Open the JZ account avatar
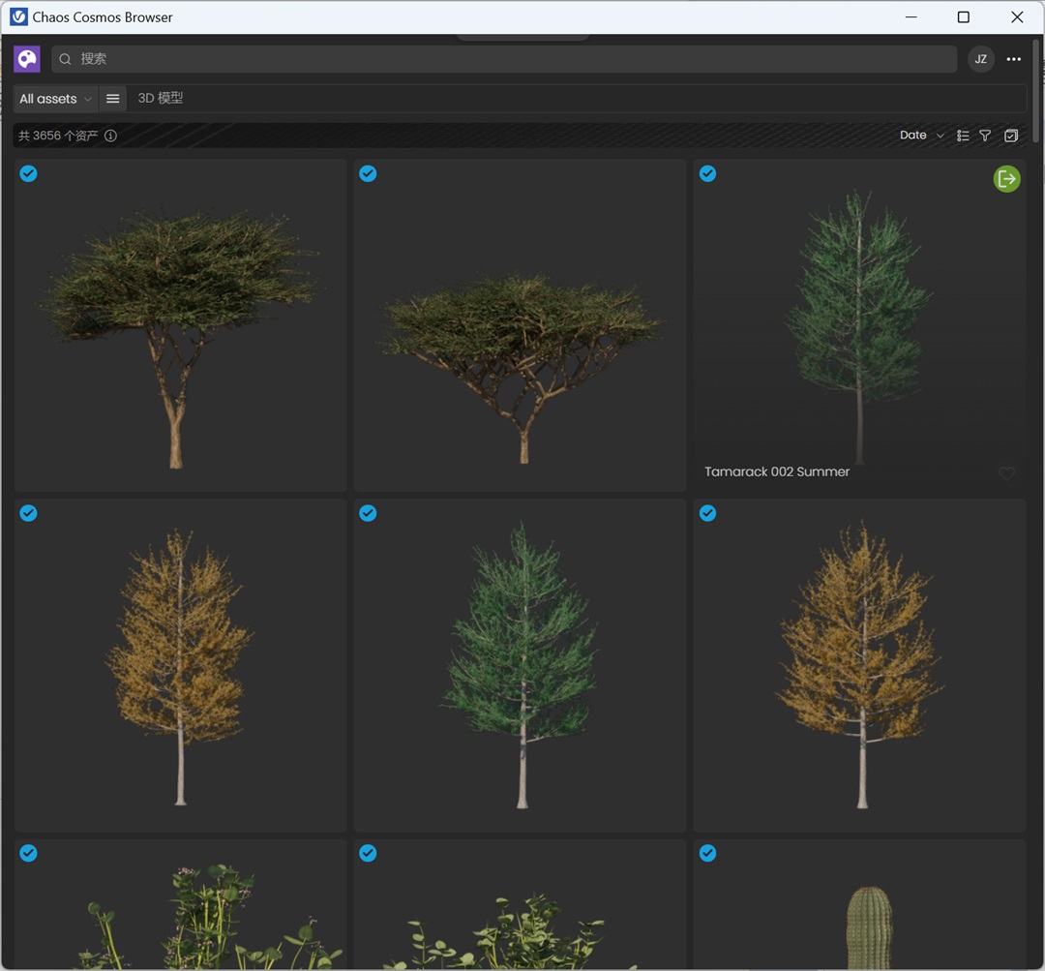Image resolution: width=1045 pixels, height=971 pixels. (x=981, y=59)
